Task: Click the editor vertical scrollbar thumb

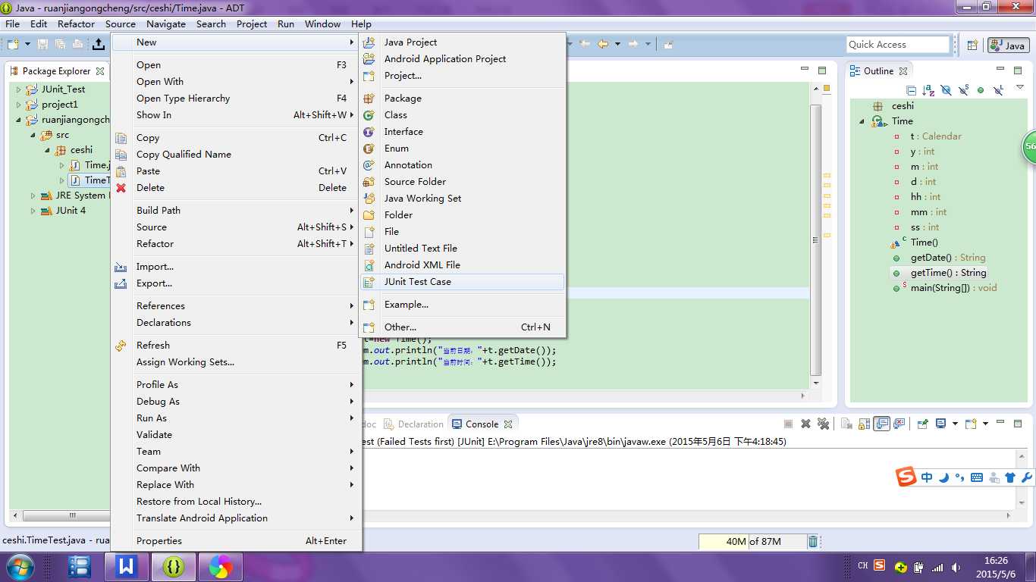Action: (816, 240)
